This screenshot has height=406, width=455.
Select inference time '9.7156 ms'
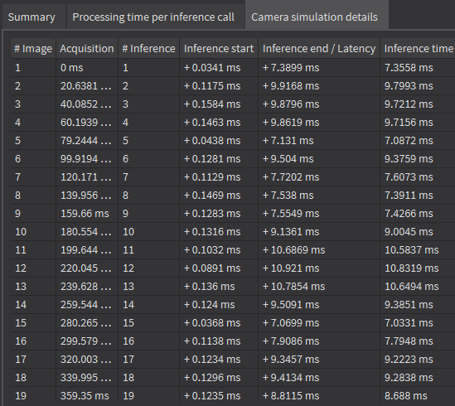(x=418, y=123)
